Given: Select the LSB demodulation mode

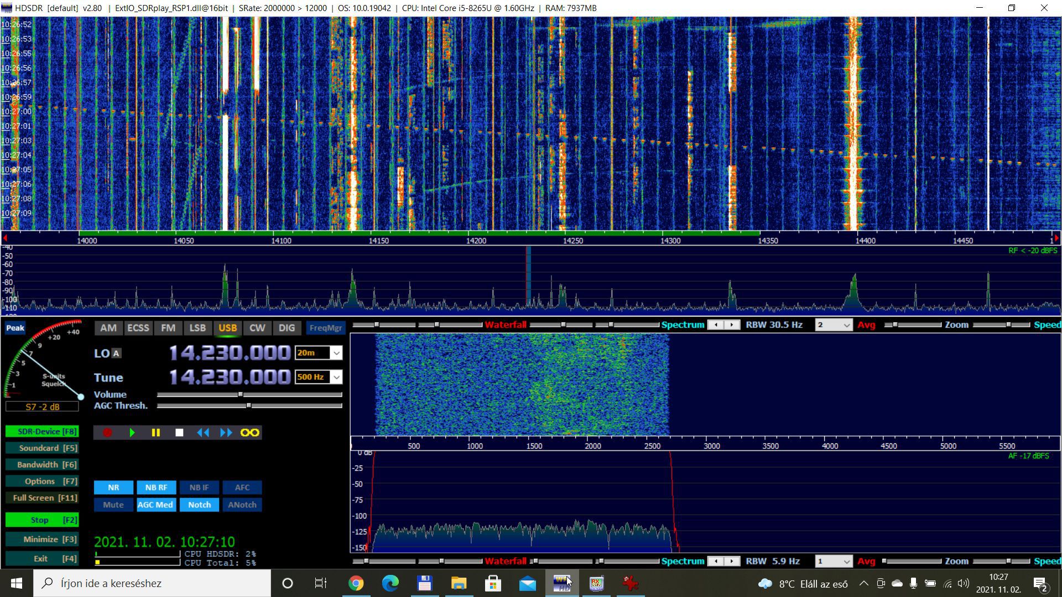Looking at the screenshot, I should [197, 328].
